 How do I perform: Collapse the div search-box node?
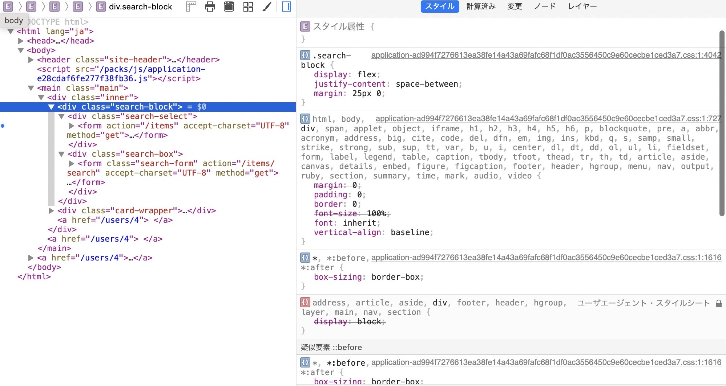pos(61,154)
